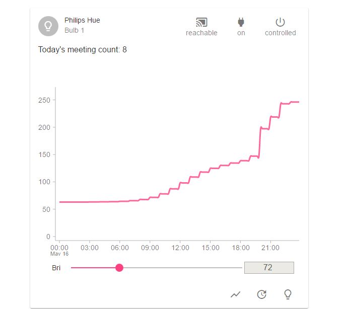This screenshot has width=346, height=309.
Task: Click the reachable cast icon
Action: pos(201,22)
